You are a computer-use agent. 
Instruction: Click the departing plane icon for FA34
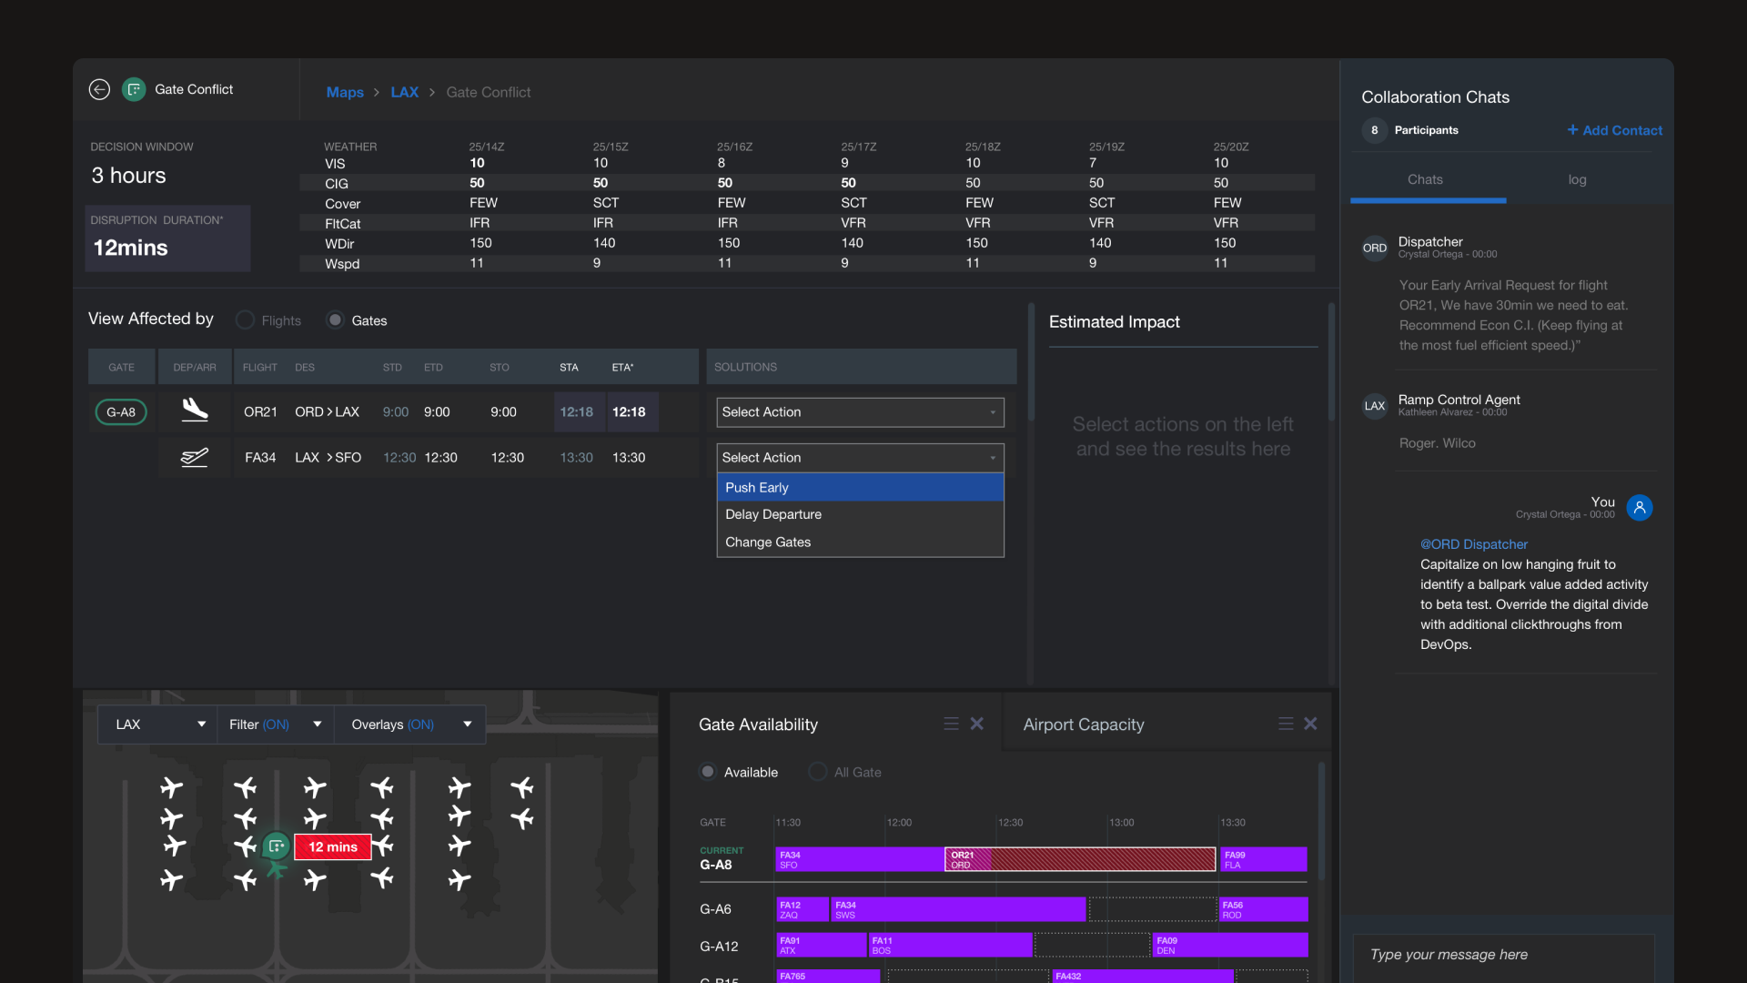[x=195, y=457]
